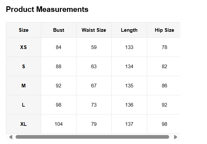Click the S bust value 88
The width and height of the screenshot is (207, 144).
pos(58,67)
